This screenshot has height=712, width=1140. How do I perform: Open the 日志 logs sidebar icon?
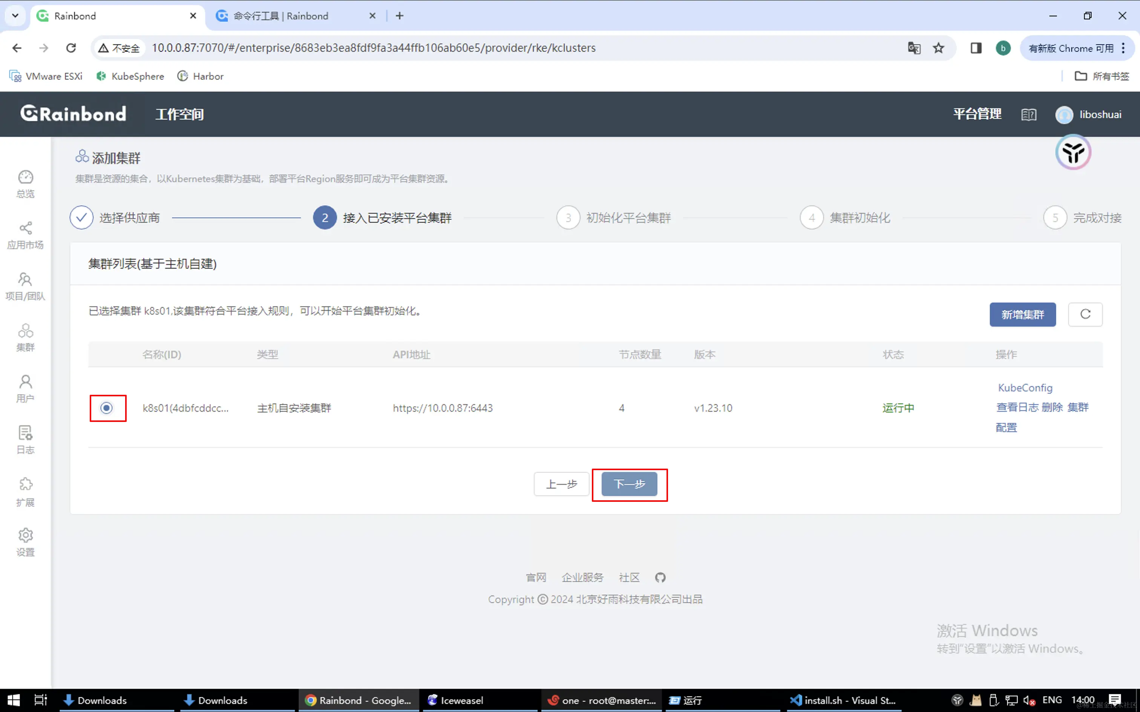coord(25,438)
